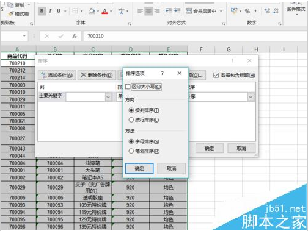The image size is (308, 231).
Task: Apply comma style
Action: [255, 11]
